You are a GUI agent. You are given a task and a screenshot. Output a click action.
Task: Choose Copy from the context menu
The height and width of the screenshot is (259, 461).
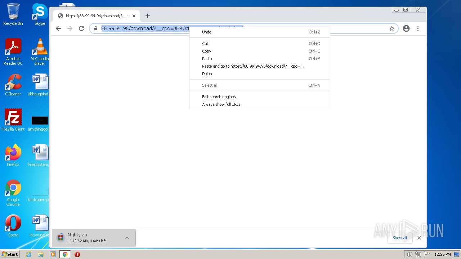(x=260, y=51)
